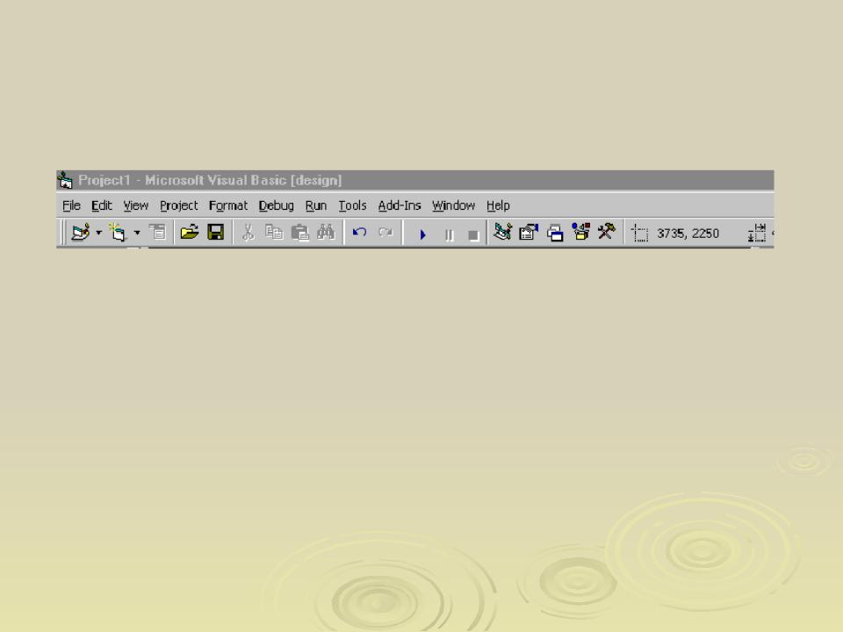Open the Help menu
The height and width of the screenshot is (632, 843).
click(x=498, y=205)
